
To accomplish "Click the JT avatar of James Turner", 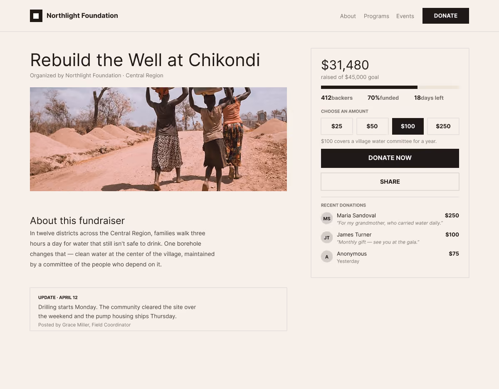I will [327, 237].
